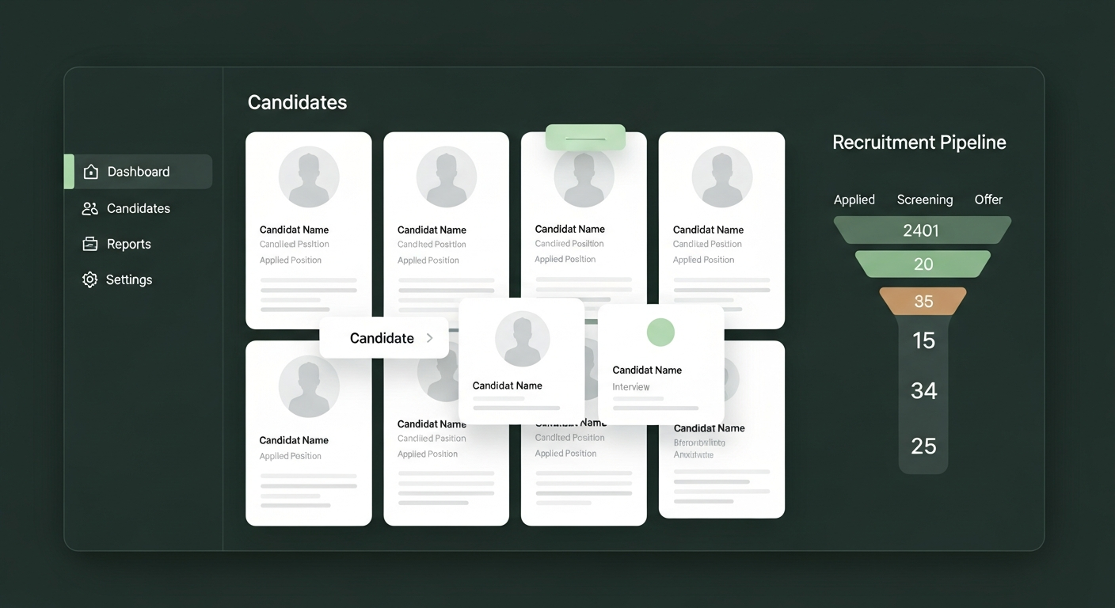Select the Applied stage label
This screenshot has height=608, width=1115.
[854, 199]
